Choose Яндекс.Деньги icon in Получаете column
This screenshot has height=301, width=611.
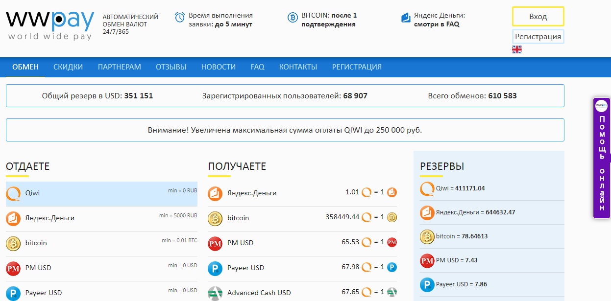point(215,193)
